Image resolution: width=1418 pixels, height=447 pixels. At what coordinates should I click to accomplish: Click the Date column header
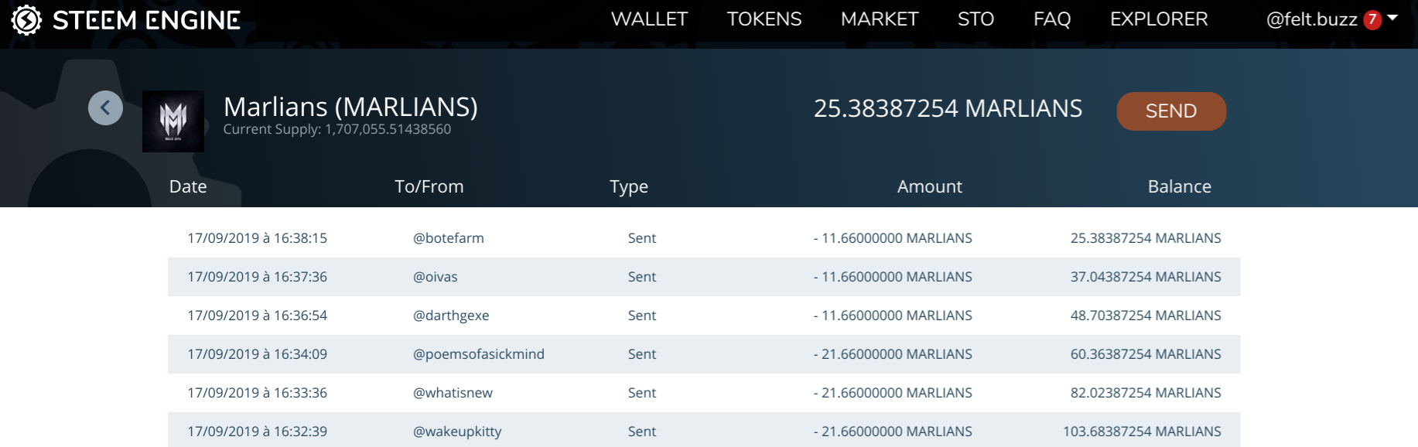(188, 186)
